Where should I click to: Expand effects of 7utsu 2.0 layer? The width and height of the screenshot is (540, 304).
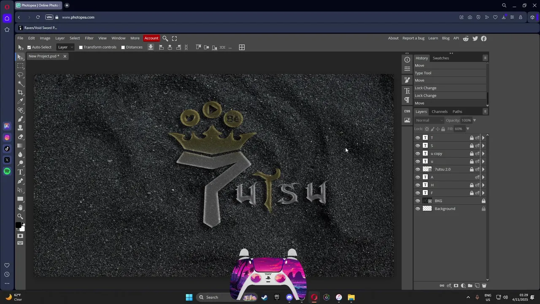(483, 169)
